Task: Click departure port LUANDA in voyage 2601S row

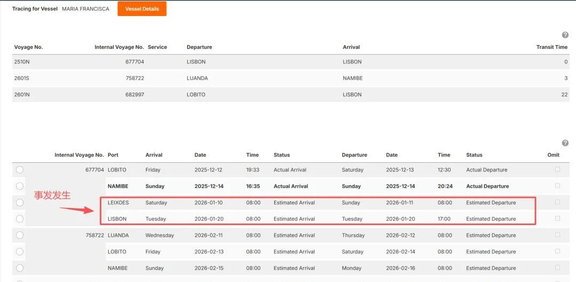Action: (197, 78)
